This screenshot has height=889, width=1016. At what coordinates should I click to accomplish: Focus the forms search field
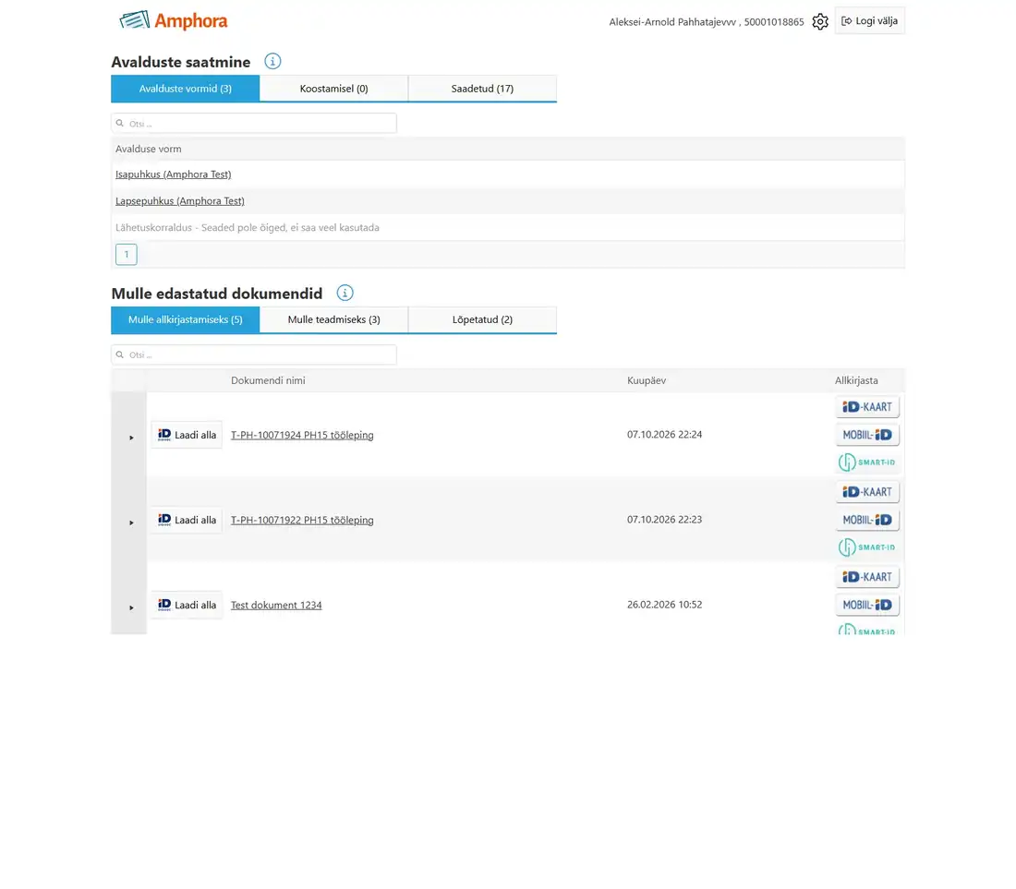254,123
